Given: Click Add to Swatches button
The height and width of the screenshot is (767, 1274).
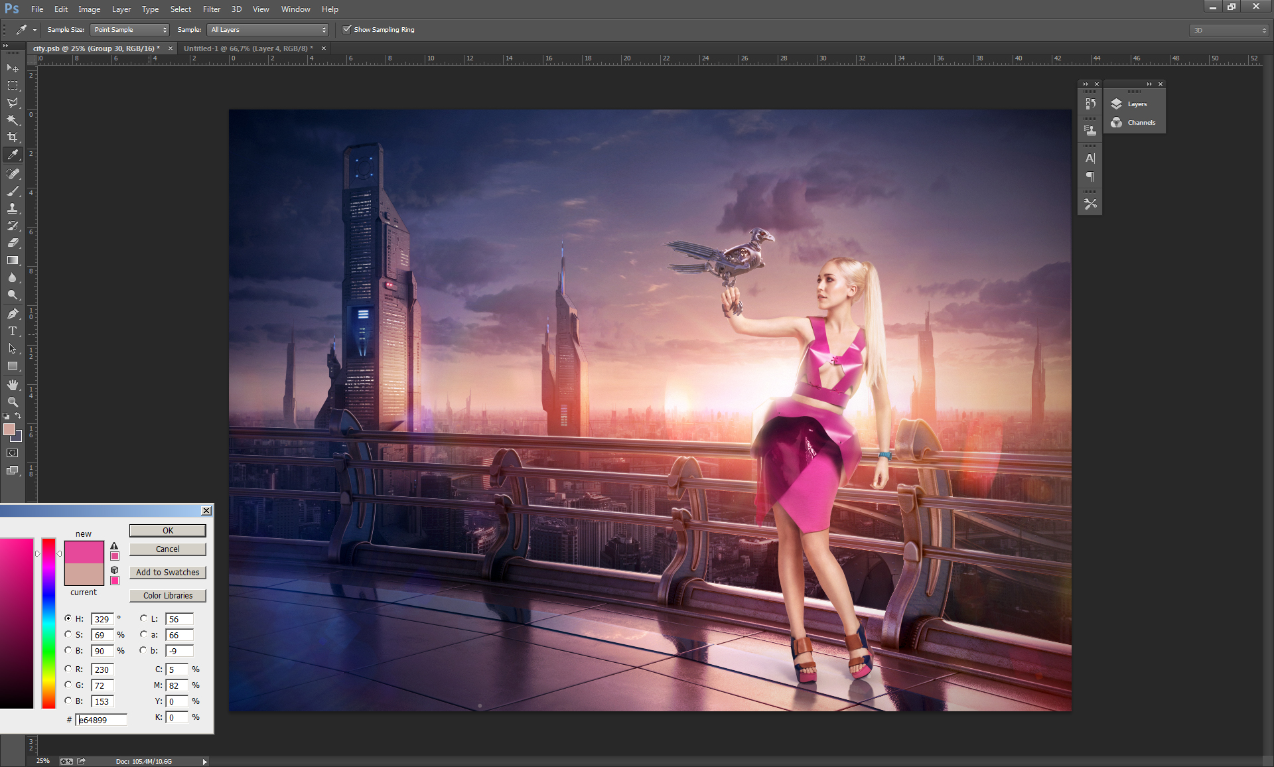Looking at the screenshot, I should (167, 573).
